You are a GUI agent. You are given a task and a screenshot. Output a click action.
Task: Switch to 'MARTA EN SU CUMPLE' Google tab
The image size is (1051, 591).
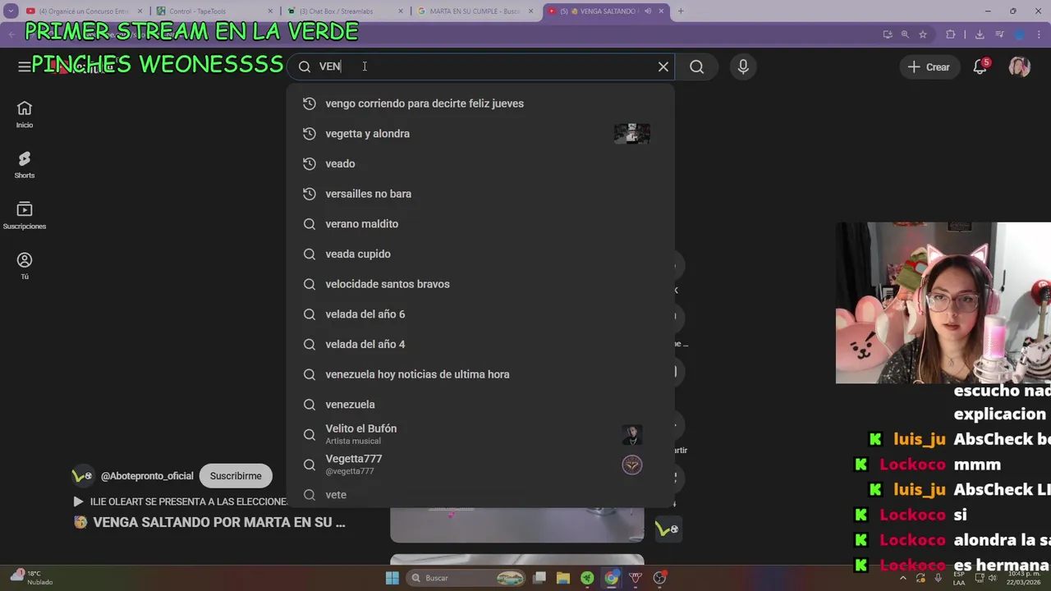coord(475,11)
